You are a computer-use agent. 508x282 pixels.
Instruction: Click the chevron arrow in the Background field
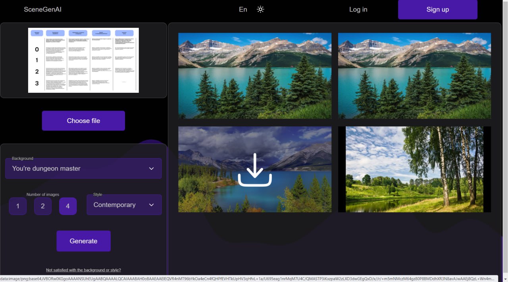(151, 169)
